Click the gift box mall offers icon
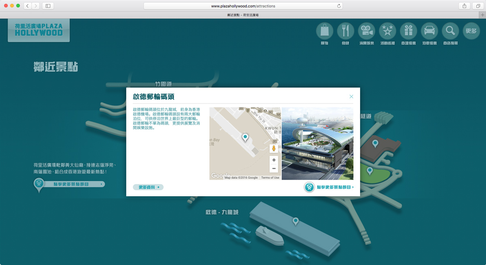Image resolution: width=486 pixels, height=265 pixels. tap(408, 31)
